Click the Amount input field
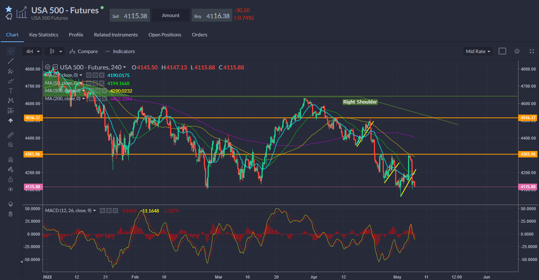This screenshot has width=539, height=280. pyautogui.click(x=171, y=16)
